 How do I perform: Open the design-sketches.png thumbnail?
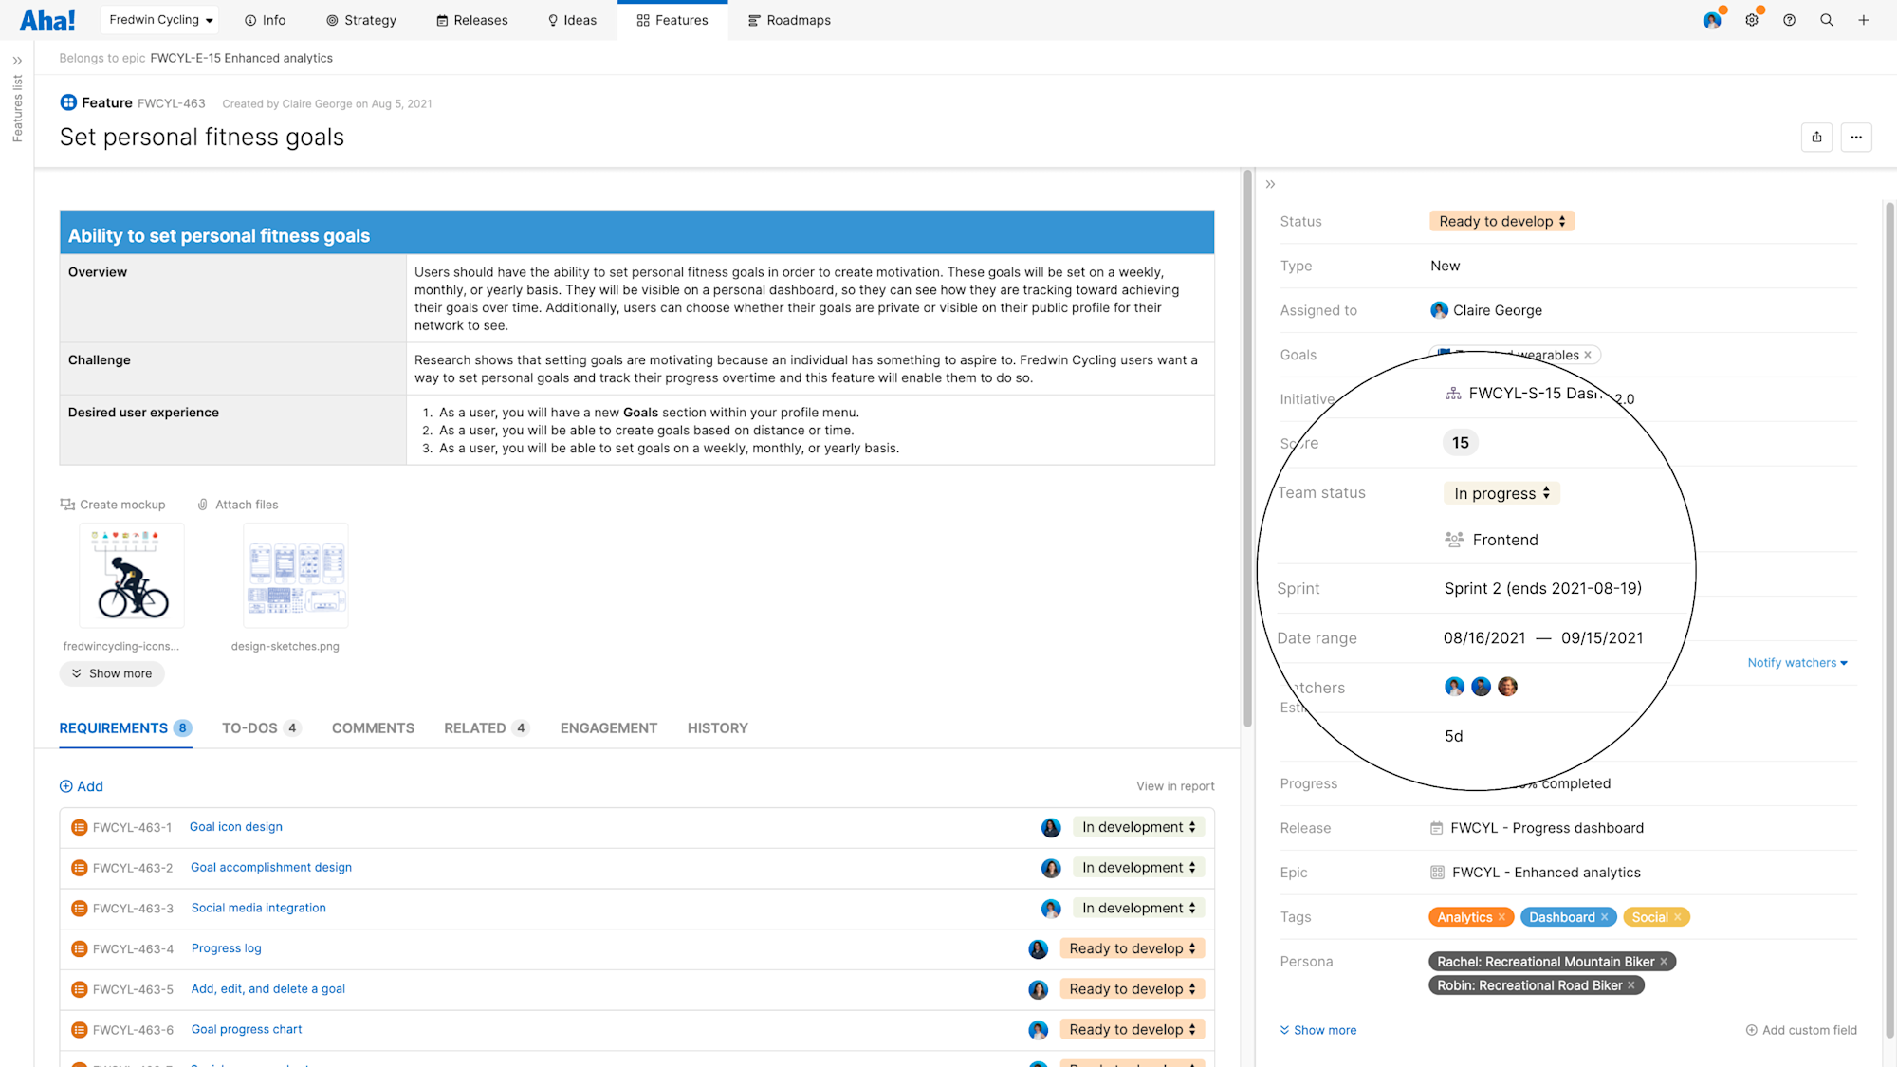295,575
